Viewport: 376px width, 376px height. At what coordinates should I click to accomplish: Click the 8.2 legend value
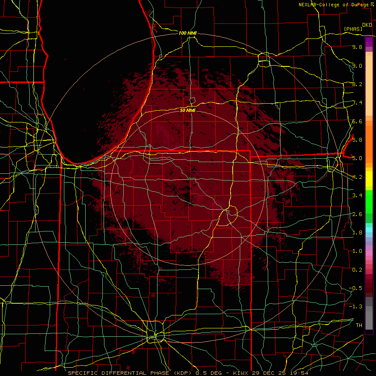pyautogui.click(x=357, y=84)
